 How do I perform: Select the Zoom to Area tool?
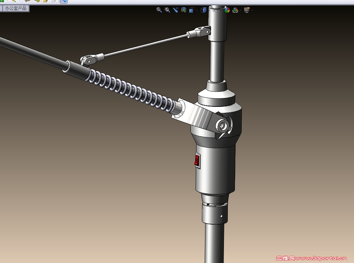[167, 10]
